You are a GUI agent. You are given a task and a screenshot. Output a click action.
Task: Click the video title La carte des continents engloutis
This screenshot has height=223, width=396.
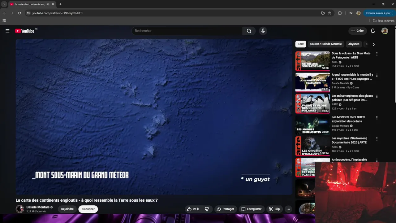(87, 200)
